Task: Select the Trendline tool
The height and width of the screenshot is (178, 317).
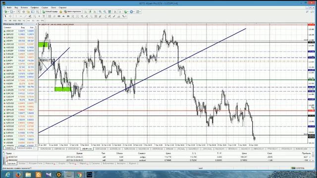Action: (x=25, y=16)
